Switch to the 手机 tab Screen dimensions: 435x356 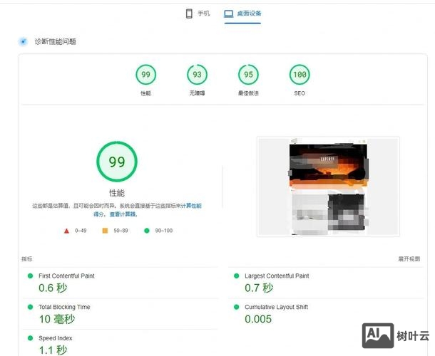click(198, 14)
